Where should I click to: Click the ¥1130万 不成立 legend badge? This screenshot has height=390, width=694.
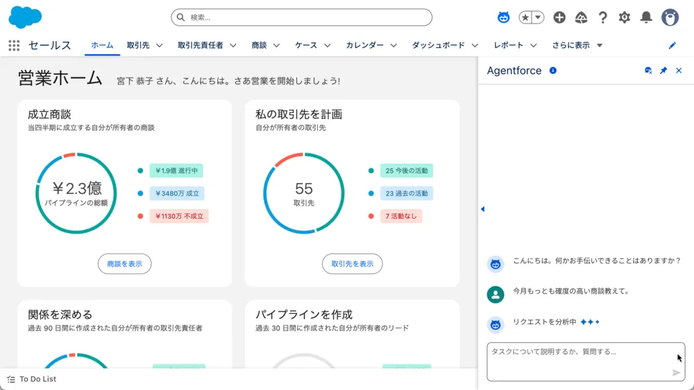click(179, 216)
